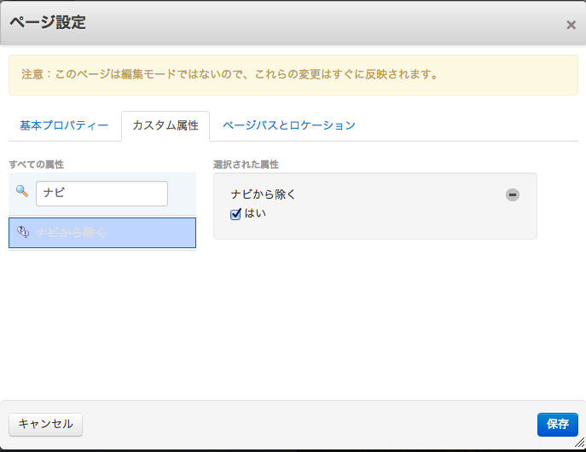Click the yellow 注意 warning banner
The width and height of the screenshot is (586, 452).
coord(293,75)
